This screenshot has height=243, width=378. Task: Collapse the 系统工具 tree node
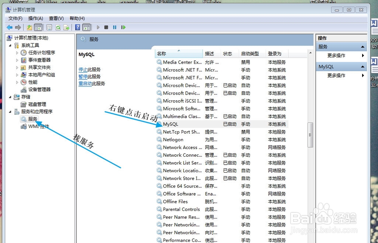[x=10, y=45]
